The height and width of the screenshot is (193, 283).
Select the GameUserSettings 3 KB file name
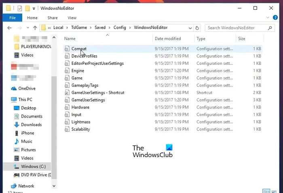pyautogui.click(x=88, y=100)
